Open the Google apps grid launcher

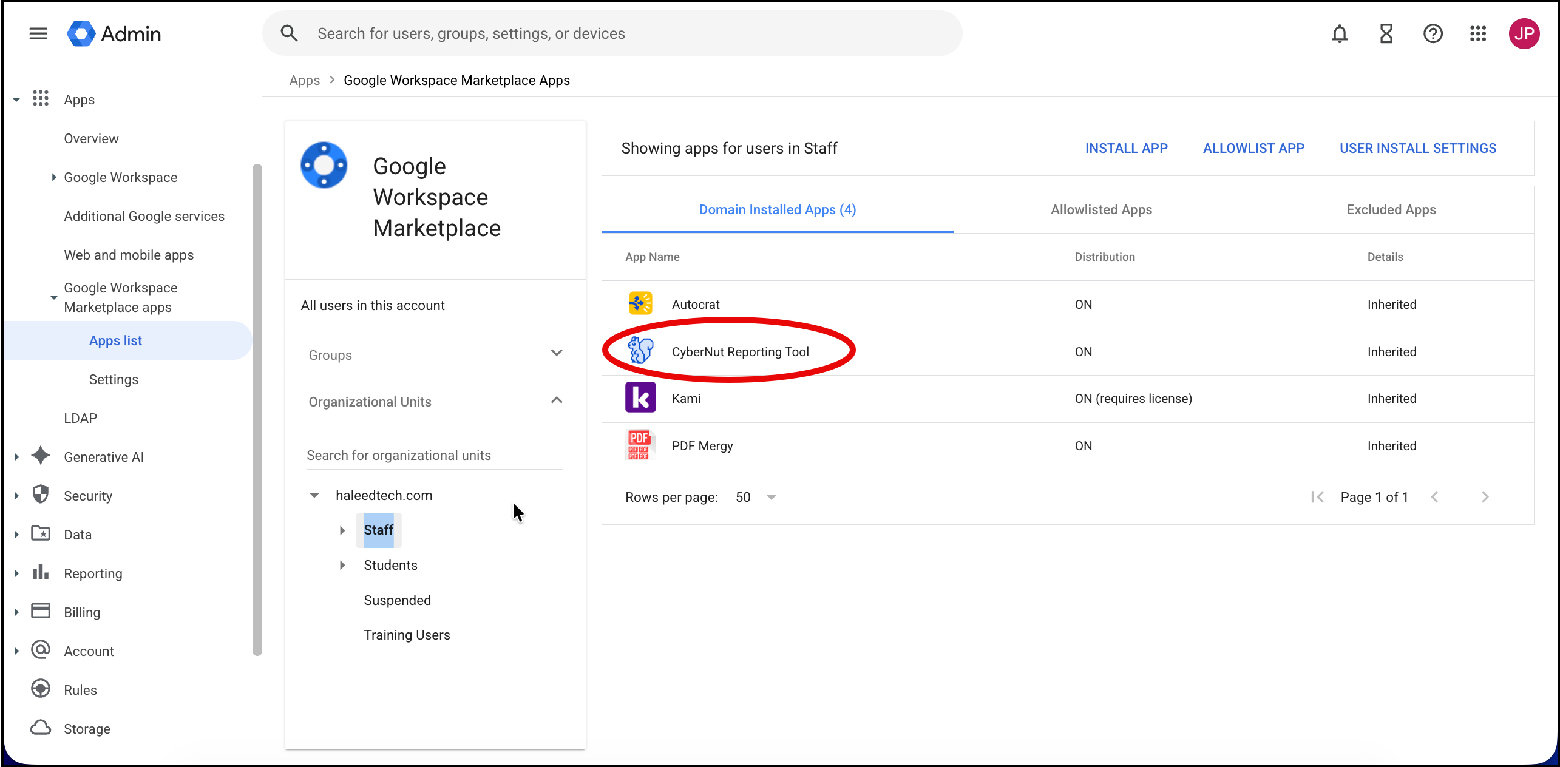(1477, 33)
